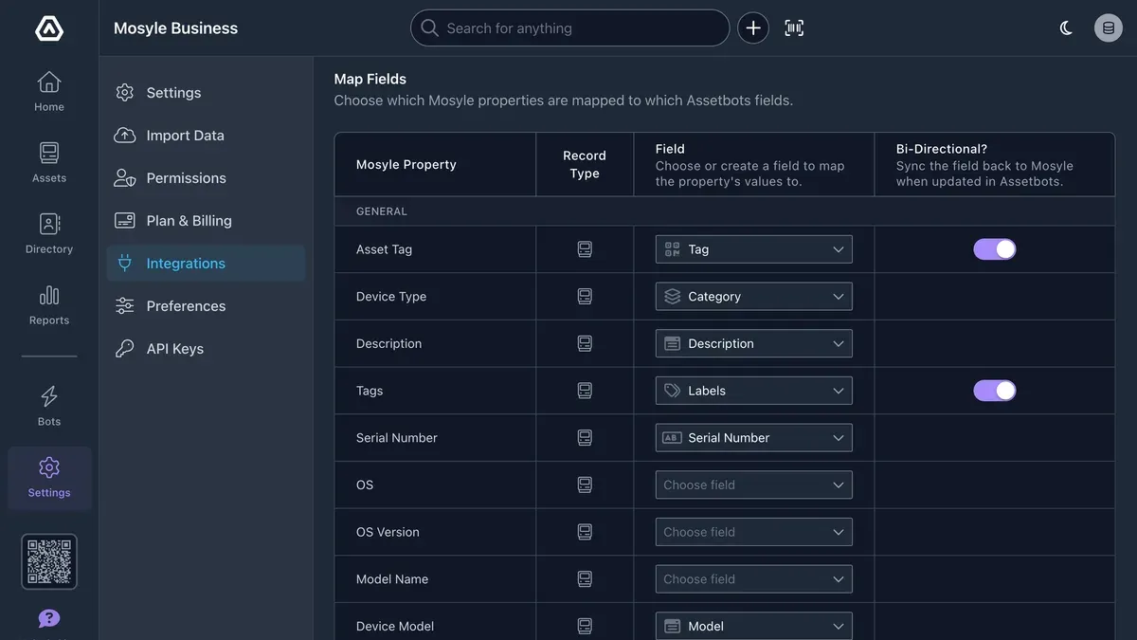Viewport: 1137px width, 640px height.
Task: Open the Import Data page
Action: (x=206, y=136)
